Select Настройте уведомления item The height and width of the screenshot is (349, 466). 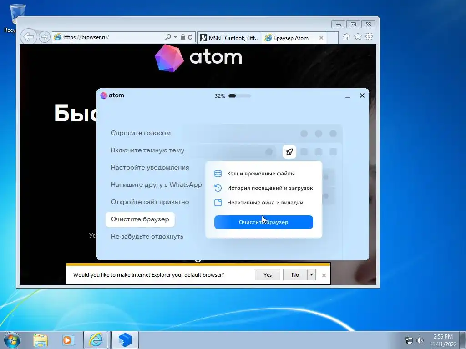pos(150,167)
